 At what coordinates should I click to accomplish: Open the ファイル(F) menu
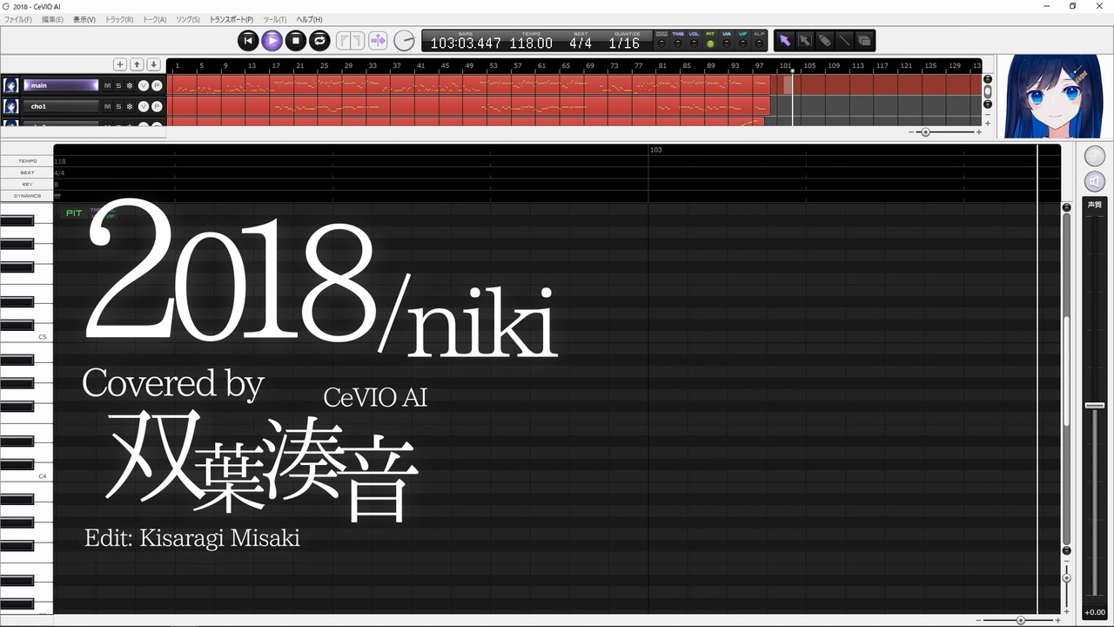pos(18,19)
